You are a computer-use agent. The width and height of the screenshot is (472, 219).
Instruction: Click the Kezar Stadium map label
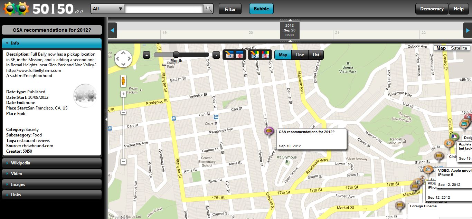click(x=131, y=91)
